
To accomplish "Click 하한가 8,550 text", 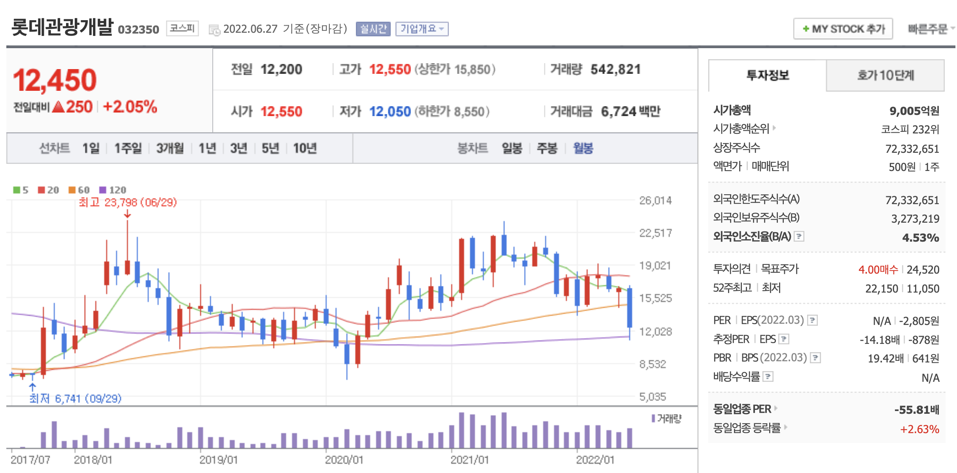I will coord(452,112).
